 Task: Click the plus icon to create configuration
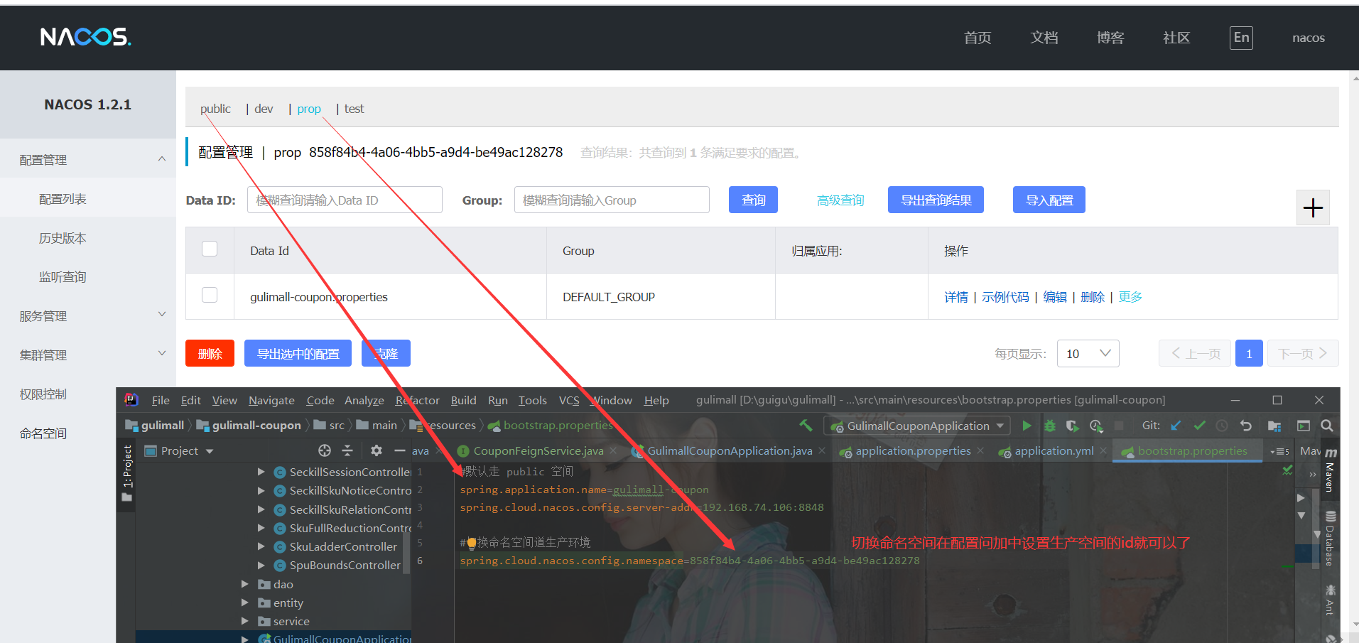1313,207
